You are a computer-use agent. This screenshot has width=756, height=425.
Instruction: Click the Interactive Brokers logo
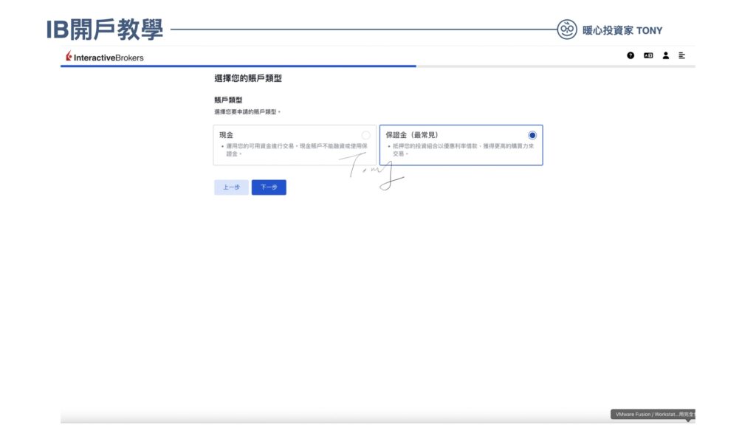105,57
